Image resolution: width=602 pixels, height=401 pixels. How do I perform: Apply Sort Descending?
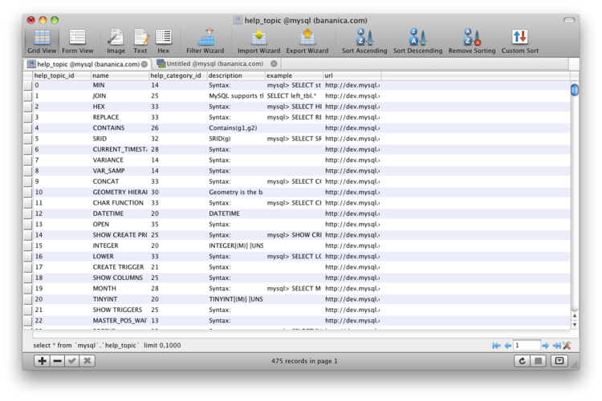pos(417,42)
